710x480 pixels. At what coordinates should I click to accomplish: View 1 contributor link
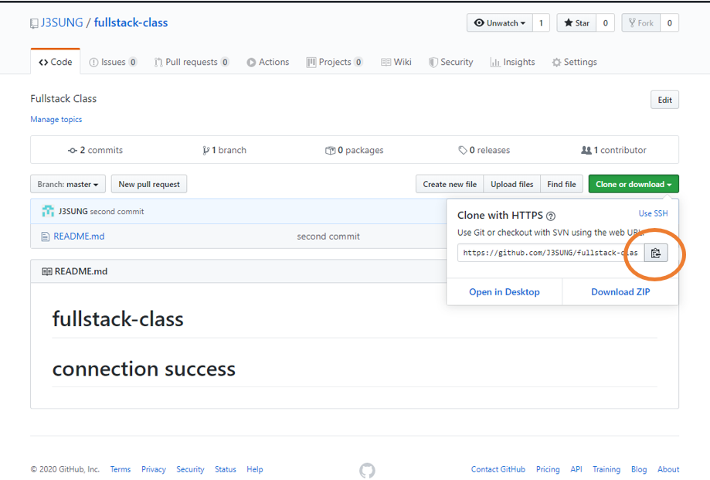613,150
